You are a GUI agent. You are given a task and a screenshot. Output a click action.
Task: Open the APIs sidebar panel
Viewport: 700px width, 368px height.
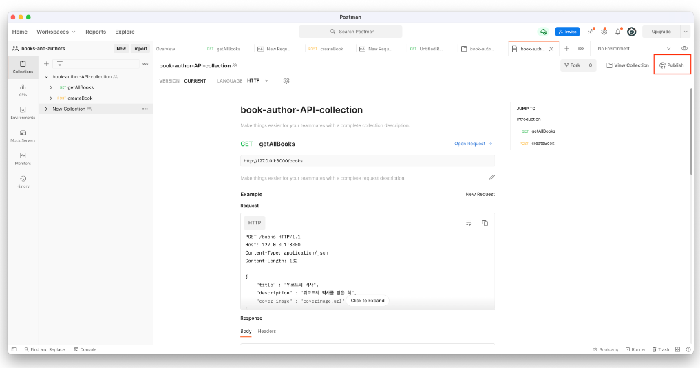tap(23, 90)
